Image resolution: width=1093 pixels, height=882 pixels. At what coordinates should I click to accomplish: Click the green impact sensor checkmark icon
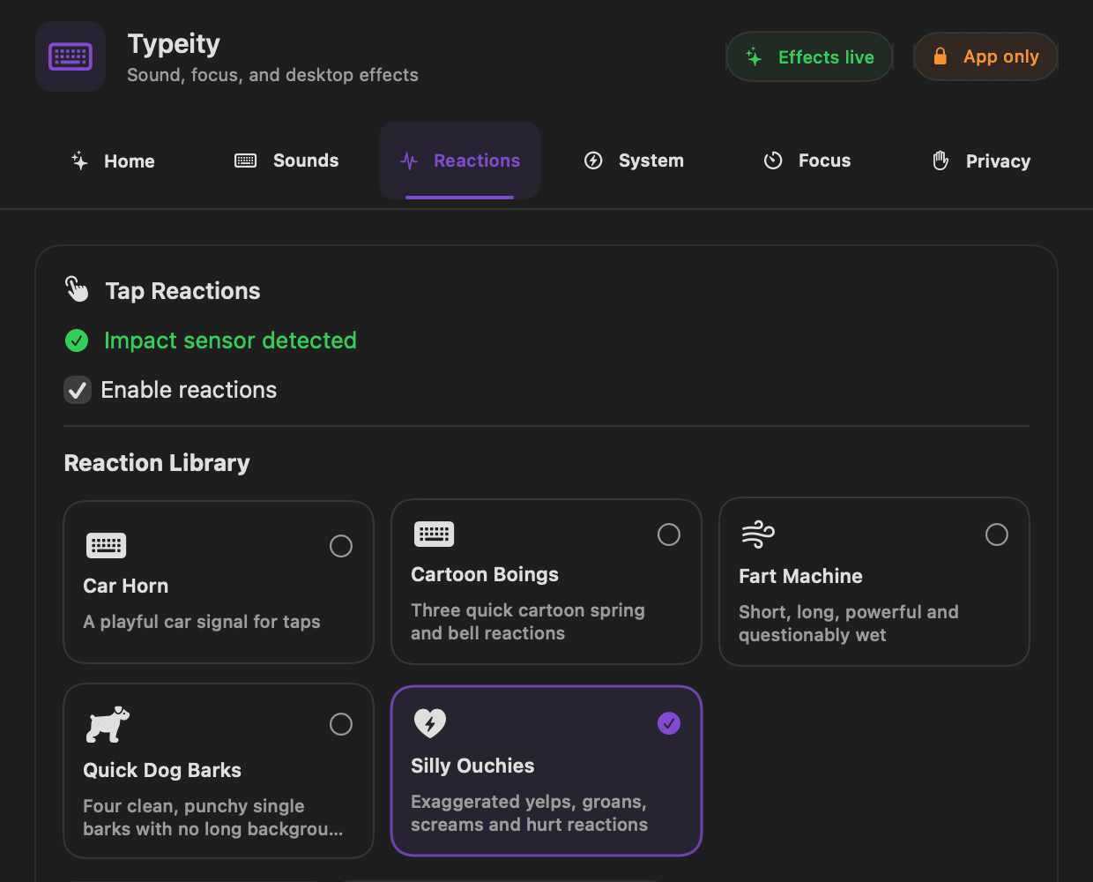[x=77, y=340]
